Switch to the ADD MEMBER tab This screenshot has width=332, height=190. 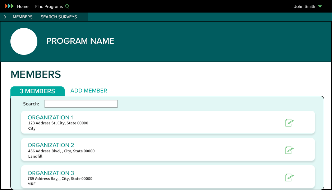pyautogui.click(x=89, y=91)
